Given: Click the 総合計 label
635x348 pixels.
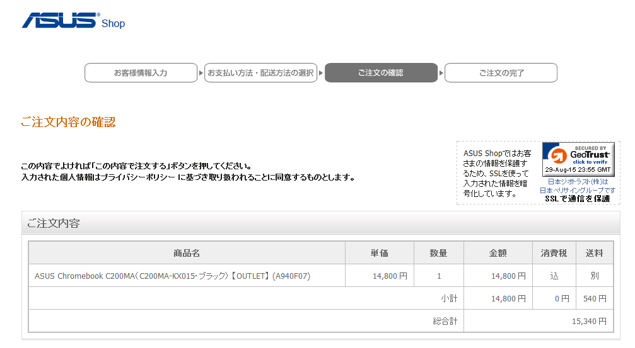Looking at the screenshot, I should (445, 322).
